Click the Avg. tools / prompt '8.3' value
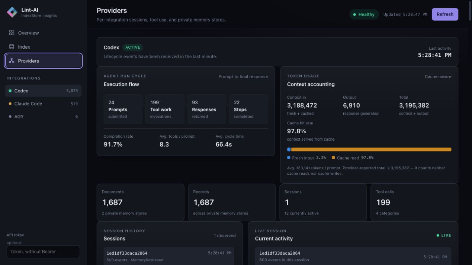The image size is (472, 265). click(x=164, y=144)
